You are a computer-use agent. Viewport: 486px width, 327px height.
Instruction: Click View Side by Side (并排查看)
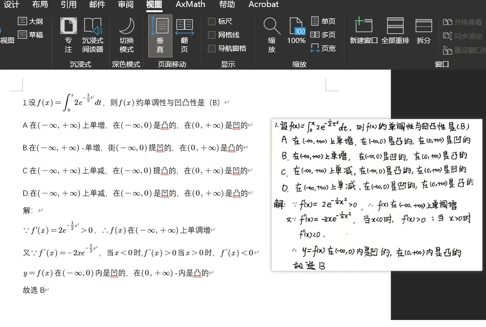pos(463,22)
